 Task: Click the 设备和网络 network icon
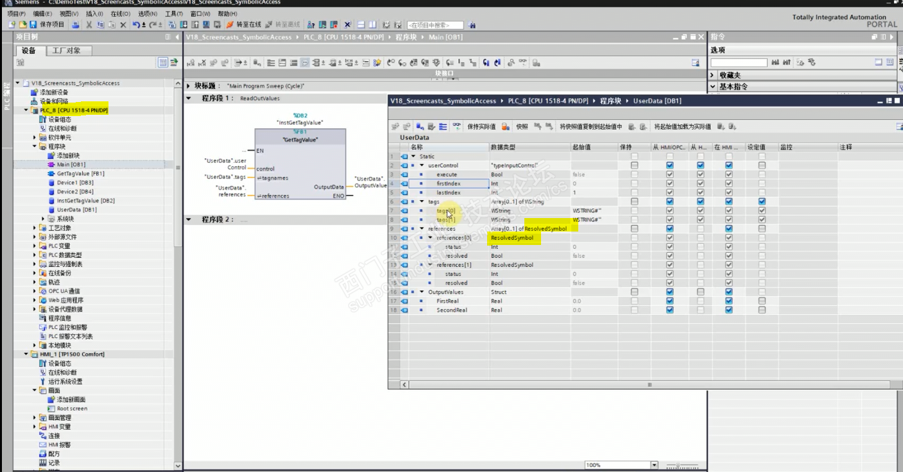[x=35, y=101]
